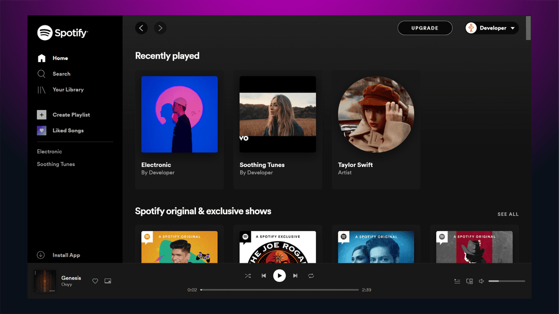The height and width of the screenshot is (314, 559).
Task: Click the Create Playlist plus icon
Action: pyautogui.click(x=41, y=115)
